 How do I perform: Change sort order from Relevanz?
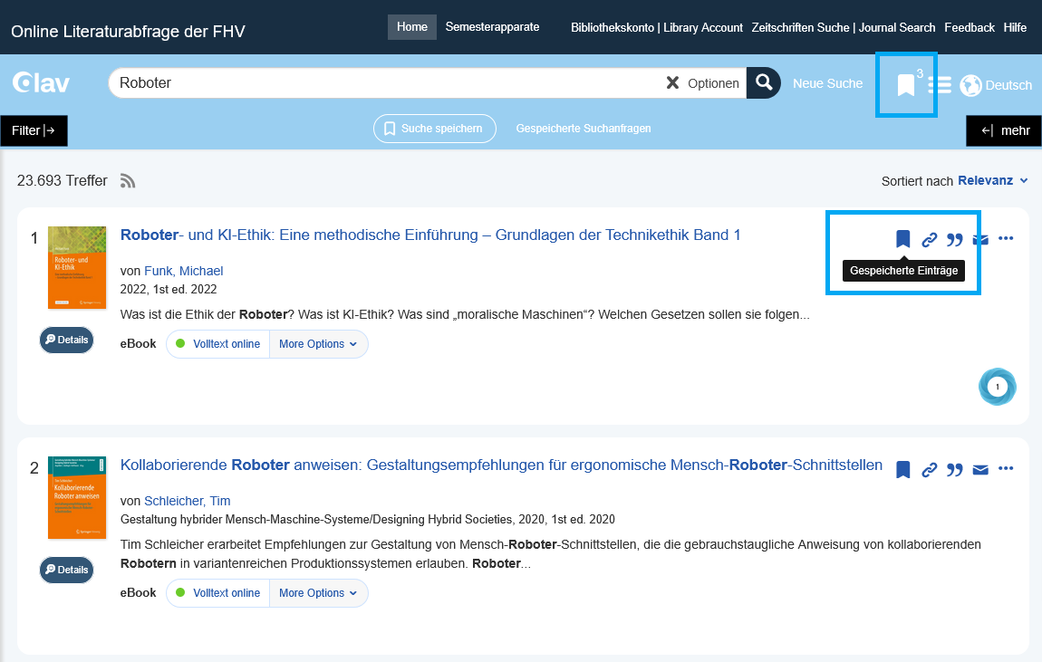point(992,181)
